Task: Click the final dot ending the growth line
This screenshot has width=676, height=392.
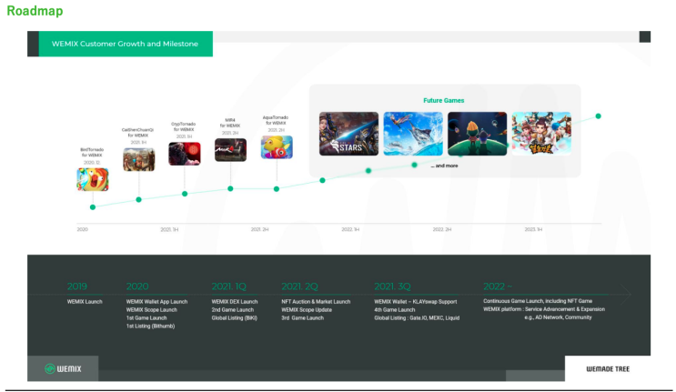Action: [599, 116]
